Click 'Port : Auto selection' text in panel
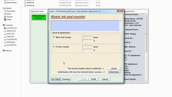 point(133,25)
